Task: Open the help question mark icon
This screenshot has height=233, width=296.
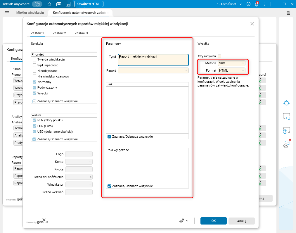Action: 248,4
